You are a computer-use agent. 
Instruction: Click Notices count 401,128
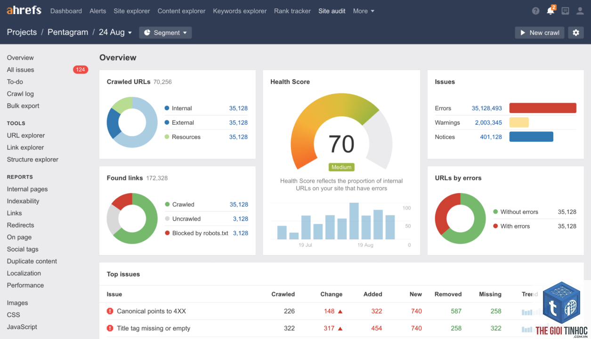491,137
